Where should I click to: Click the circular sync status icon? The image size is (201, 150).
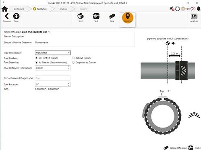click(x=178, y=9)
